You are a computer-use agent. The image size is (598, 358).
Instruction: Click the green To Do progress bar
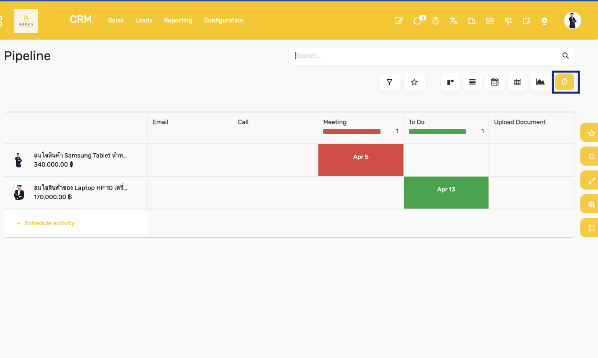click(x=437, y=132)
